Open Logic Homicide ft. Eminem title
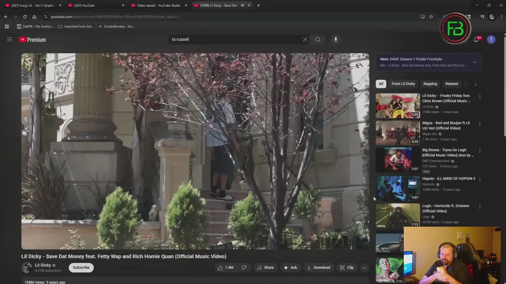Viewport: 506px width, 284px height. (x=446, y=208)
